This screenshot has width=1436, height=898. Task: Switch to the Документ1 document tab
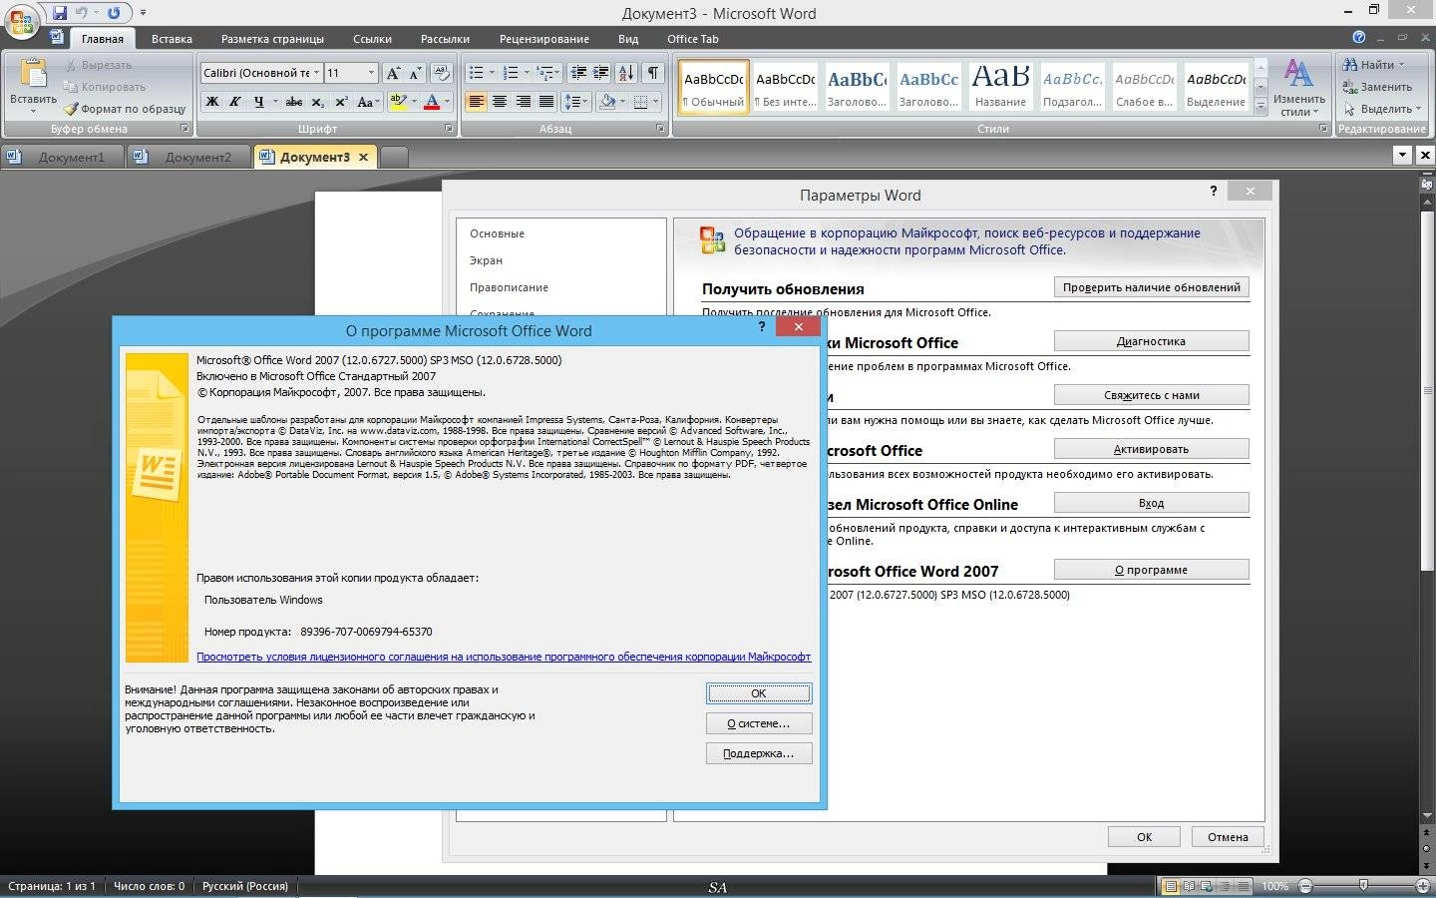pyautogui.click(x=62, y=157)
